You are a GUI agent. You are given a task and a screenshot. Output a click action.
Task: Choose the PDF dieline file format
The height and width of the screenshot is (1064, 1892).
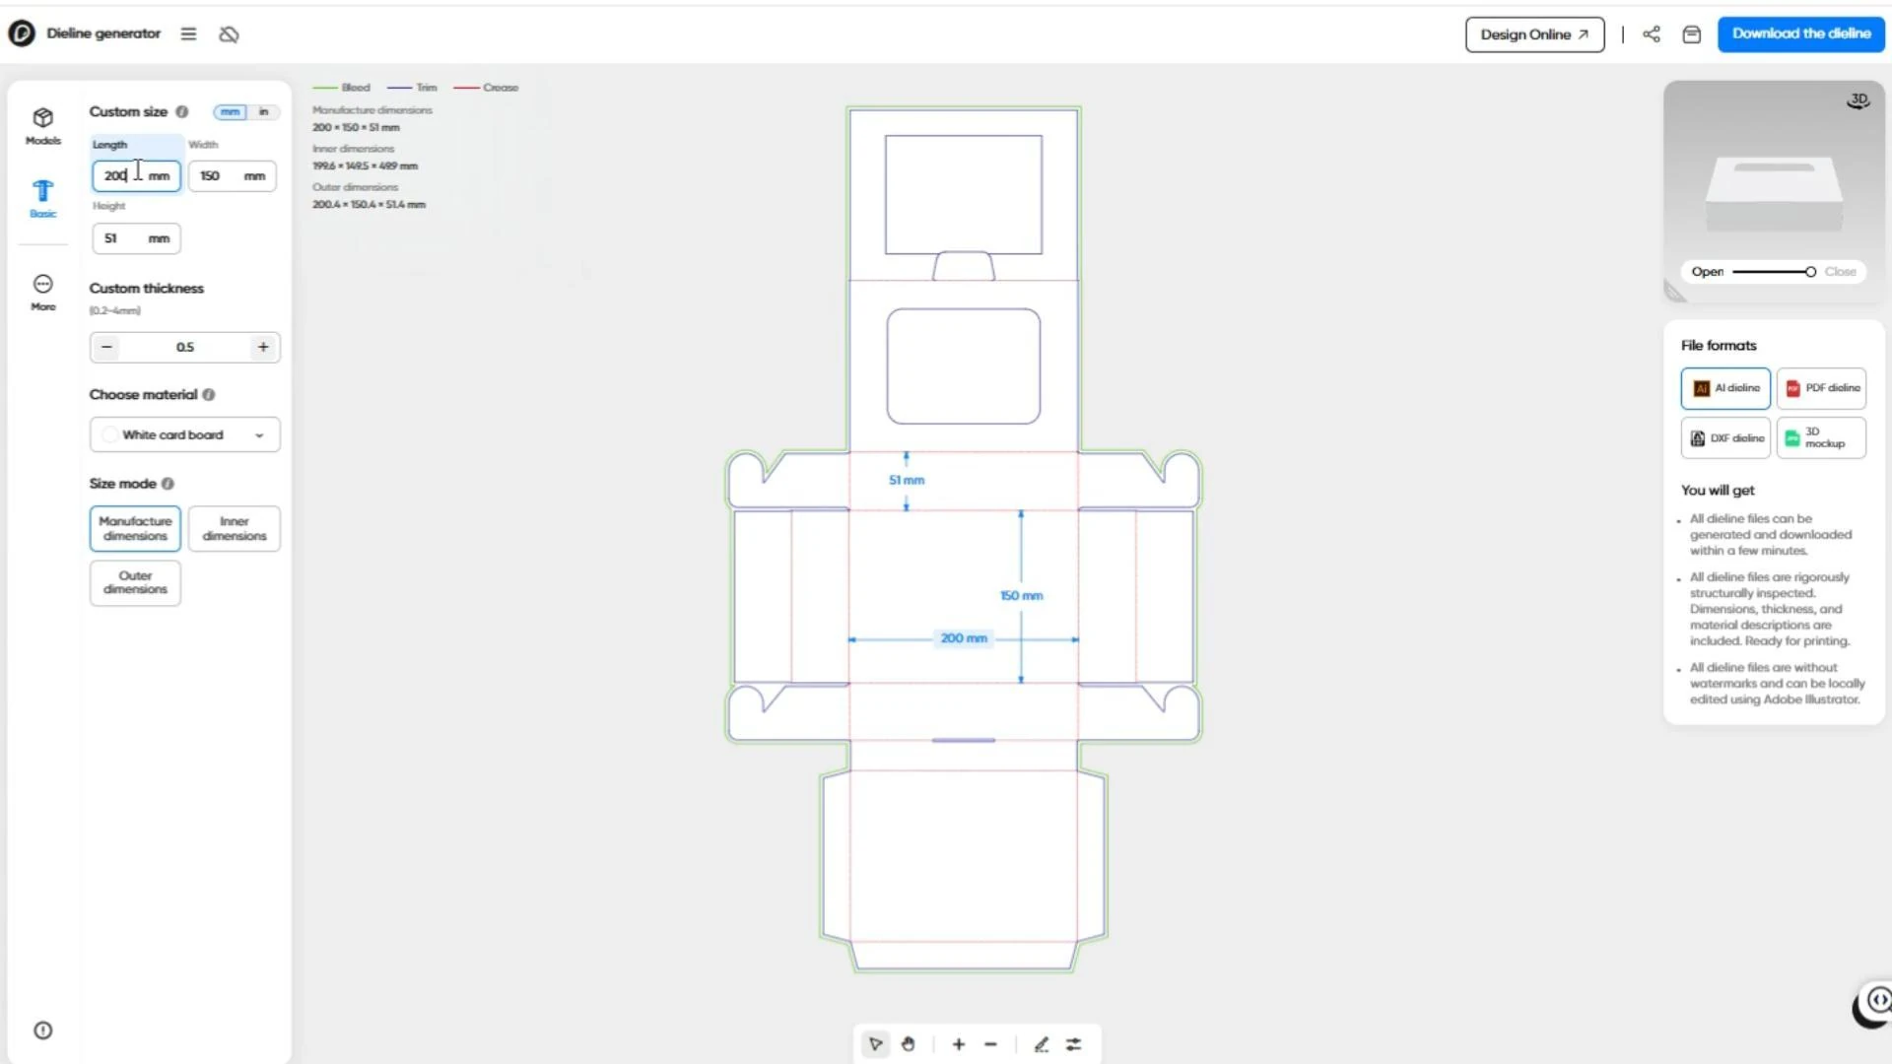click(1821, 388)
